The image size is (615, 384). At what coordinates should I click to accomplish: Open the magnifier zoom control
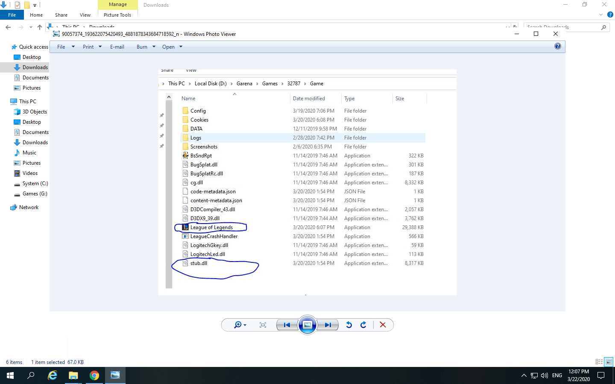[x=240, y=325]
